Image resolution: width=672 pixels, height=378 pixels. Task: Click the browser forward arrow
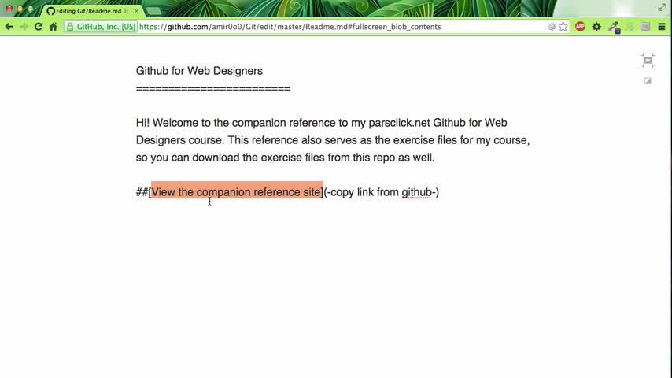tap(24, 27)
